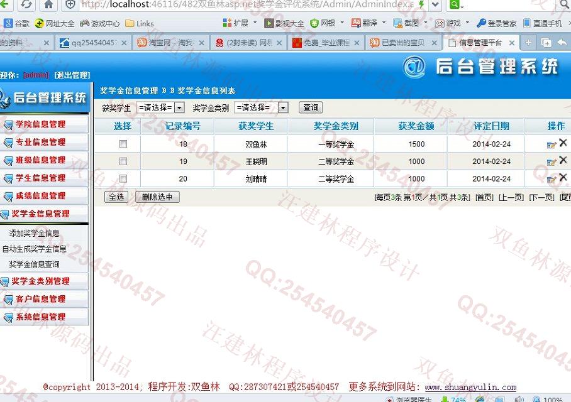
Task: Click the green search engine icon
Action: click(x=455, y=4)
